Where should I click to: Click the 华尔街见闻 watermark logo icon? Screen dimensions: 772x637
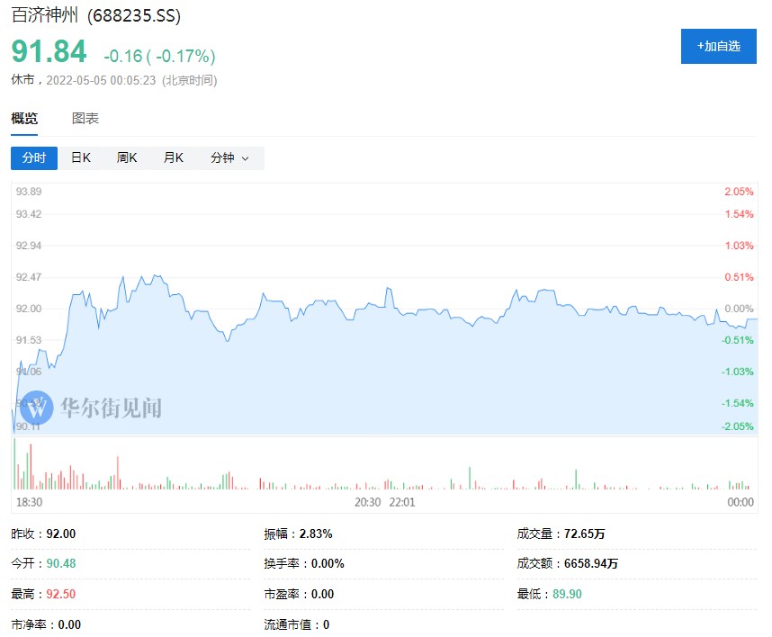tap(37, 408)
